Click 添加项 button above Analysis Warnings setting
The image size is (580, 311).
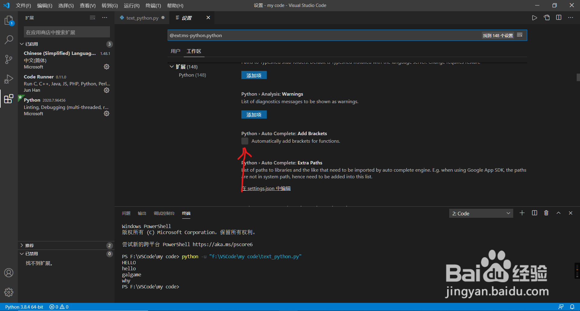[x=254, y=75]
